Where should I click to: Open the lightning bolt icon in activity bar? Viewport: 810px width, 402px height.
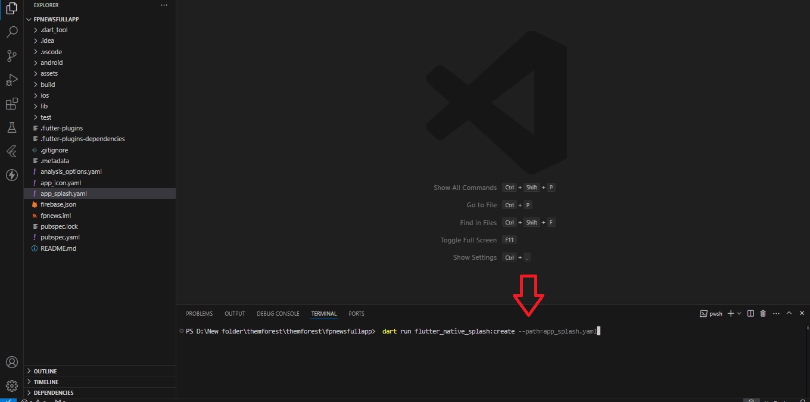click(11, 174)
